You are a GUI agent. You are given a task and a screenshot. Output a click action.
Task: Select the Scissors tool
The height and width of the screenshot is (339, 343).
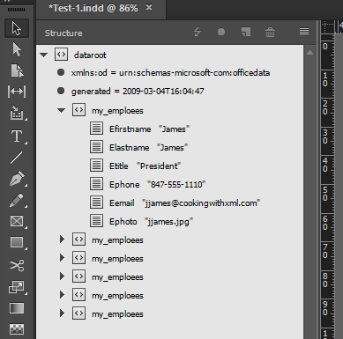coord(17,265)
